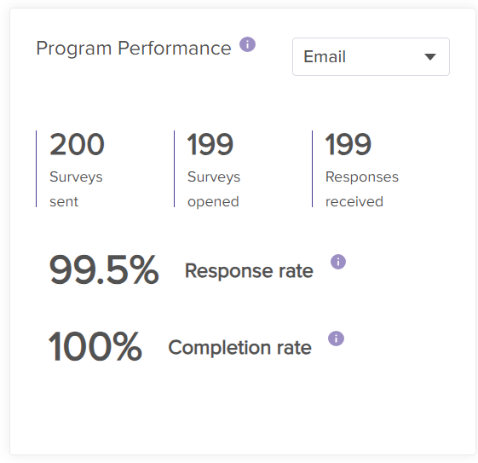478x463 pixels.
Task: Click the word sent under Surveys
Action: pyautogui.click(x=64, y=202)
